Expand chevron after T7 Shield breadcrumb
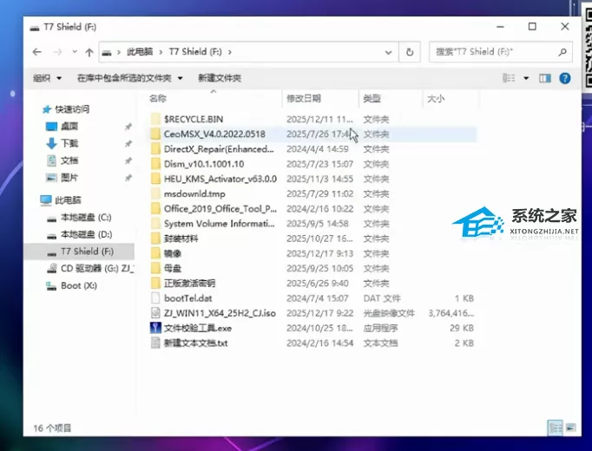 229,52
